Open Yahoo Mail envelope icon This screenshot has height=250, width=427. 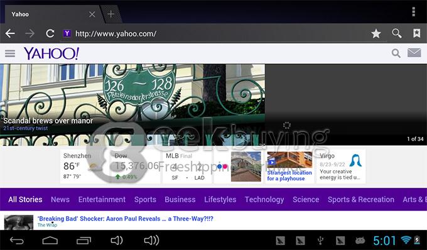(x=414, y=53)
